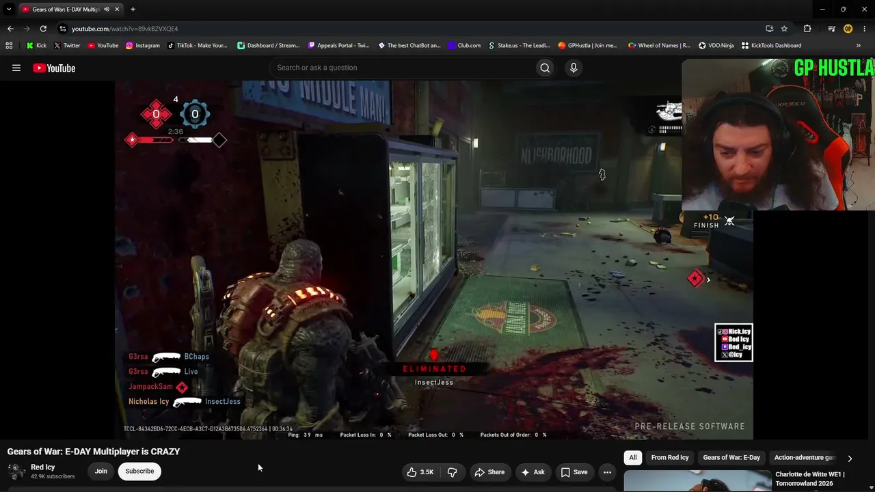Viewport: 875px width, 492px height.
Task: Reload the YouTube page
Action: pos(43,29)
